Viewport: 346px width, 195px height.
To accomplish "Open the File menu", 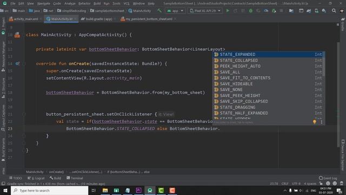I will [13, 3].
